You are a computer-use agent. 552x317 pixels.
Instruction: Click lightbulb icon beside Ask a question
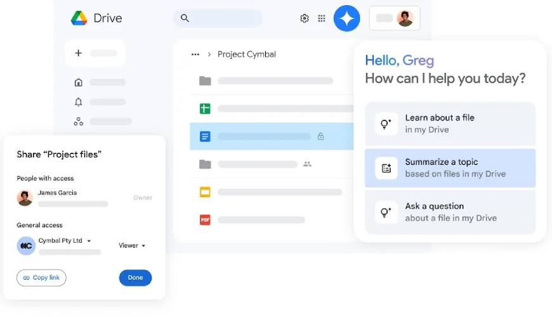point(386,212)
